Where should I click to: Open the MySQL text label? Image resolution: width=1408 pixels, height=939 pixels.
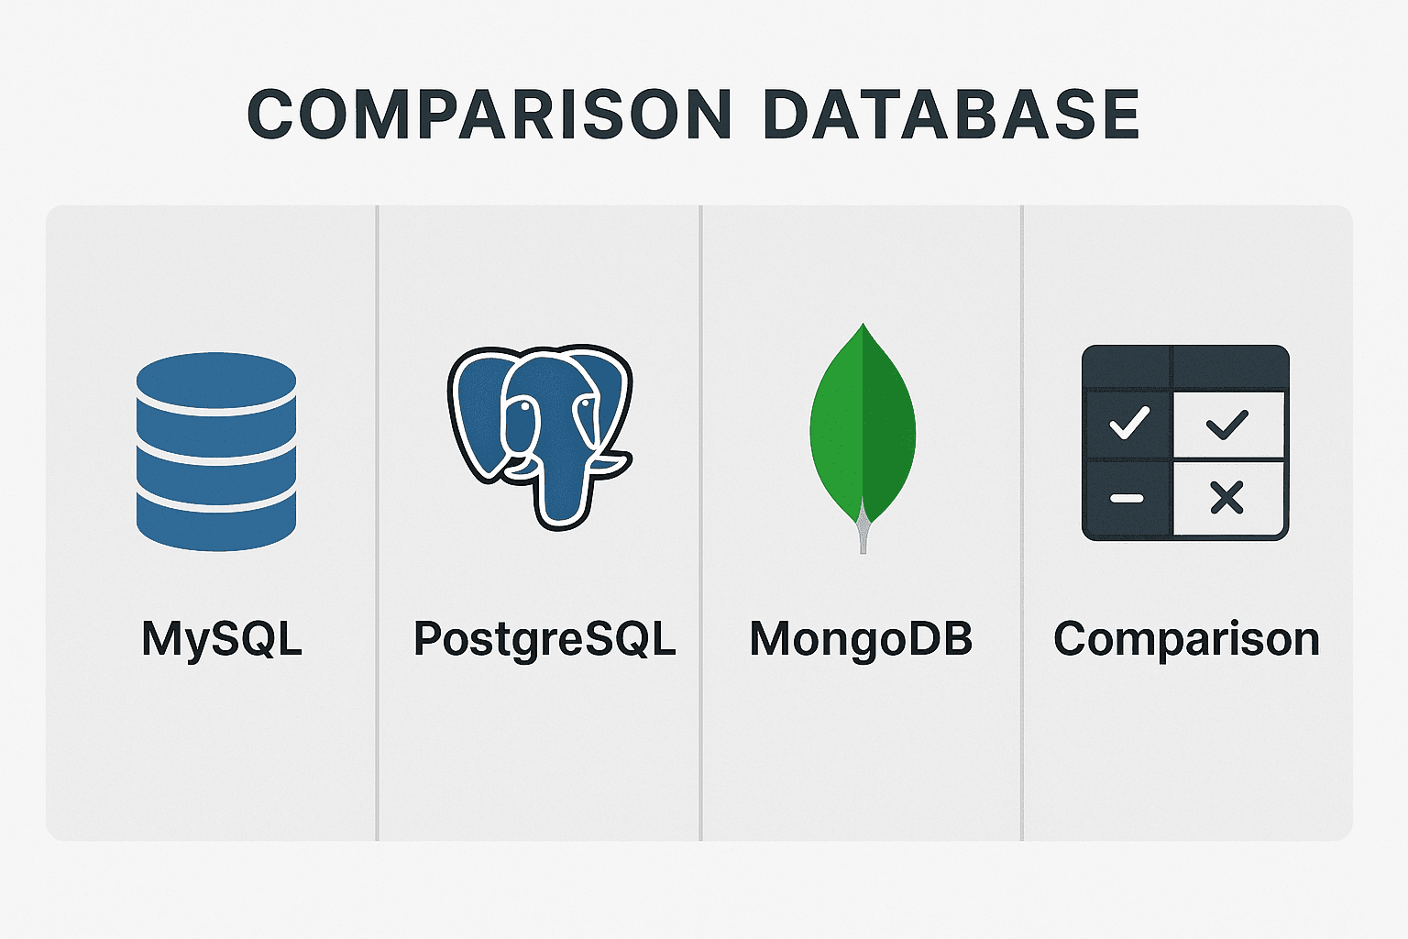point(221,639)
